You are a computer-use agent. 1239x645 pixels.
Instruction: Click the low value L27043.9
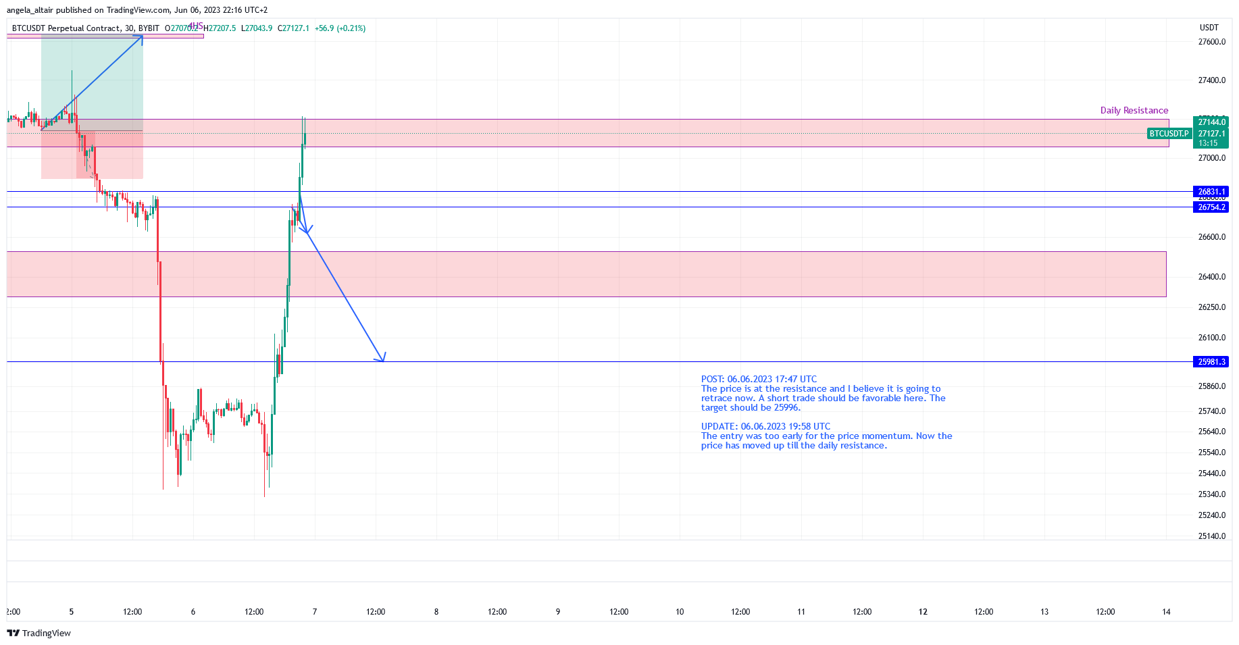click(257, 28)
